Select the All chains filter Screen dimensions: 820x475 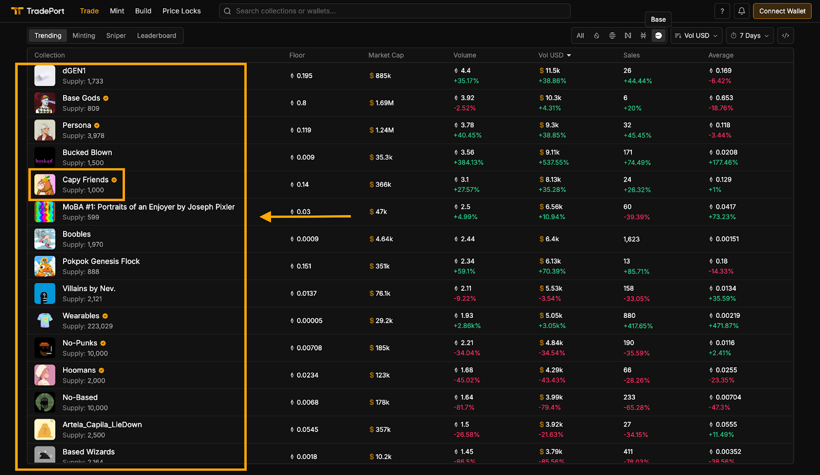point(580,35)
